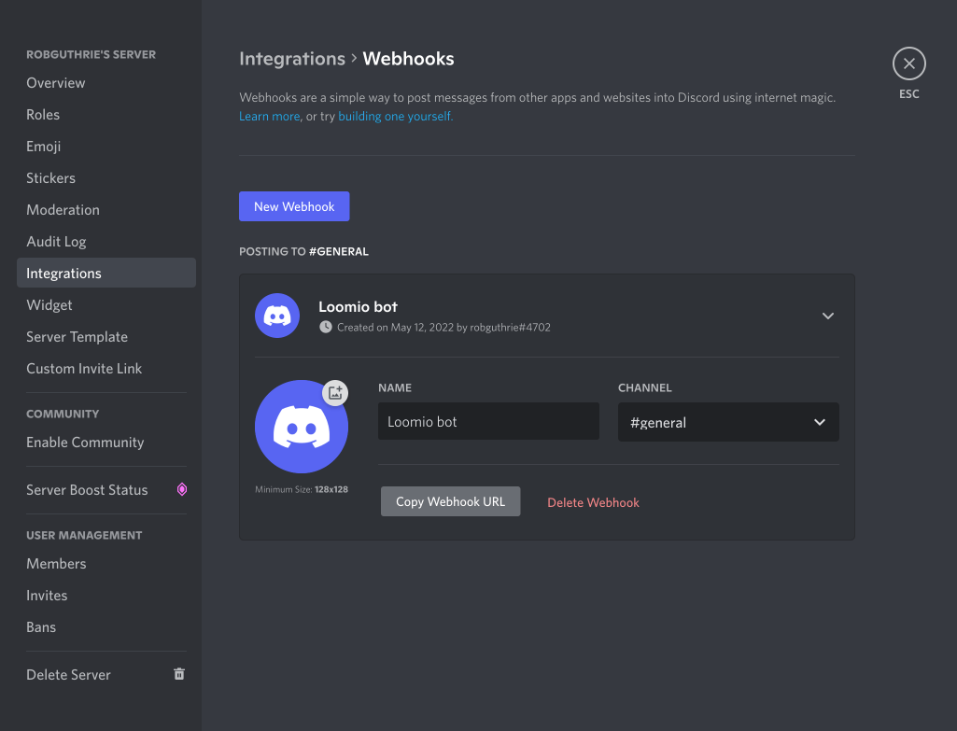Open the Moderation settings page
Image resolution: width=957 pixels, height=731 pixels.
click(x=106, y=210)
